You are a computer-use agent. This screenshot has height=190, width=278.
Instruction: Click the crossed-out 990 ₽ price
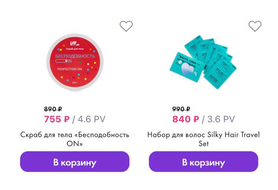[x=181, y=109]
